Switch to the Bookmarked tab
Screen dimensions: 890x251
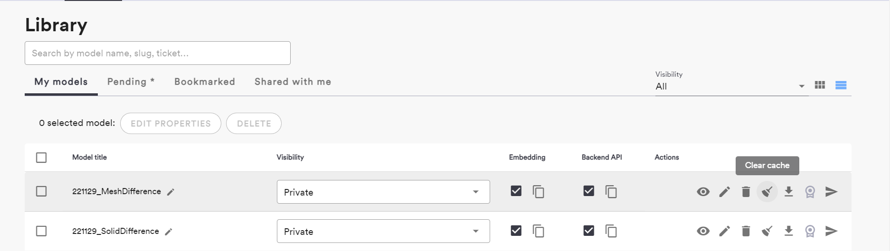point(205,81)
